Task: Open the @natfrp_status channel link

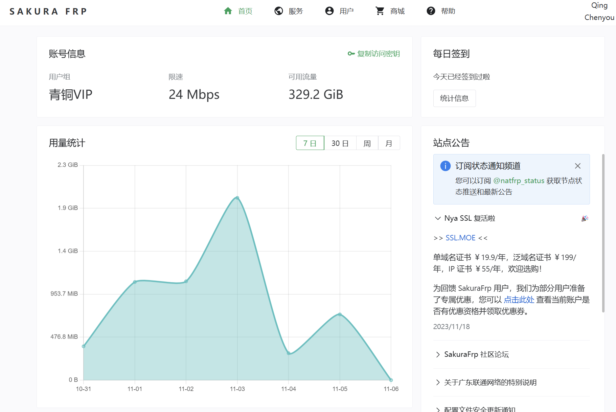Action: click(519, 181)
